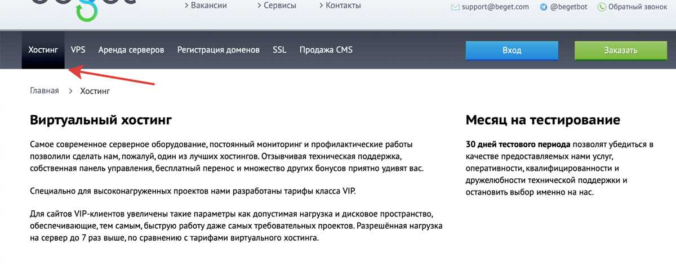
Task: Open the Контакты link
Action: (343, 6)
